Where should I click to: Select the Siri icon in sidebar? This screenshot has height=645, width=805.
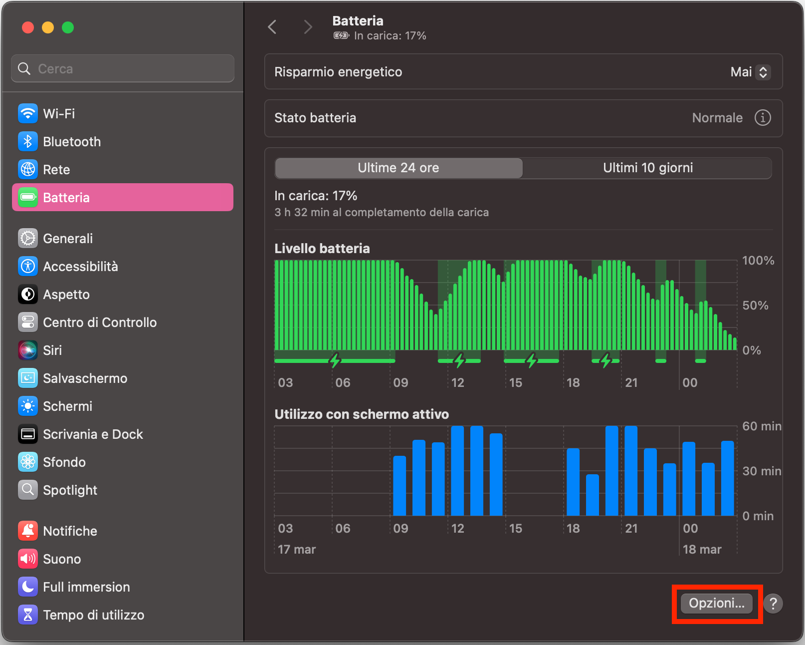coord(28,350)
